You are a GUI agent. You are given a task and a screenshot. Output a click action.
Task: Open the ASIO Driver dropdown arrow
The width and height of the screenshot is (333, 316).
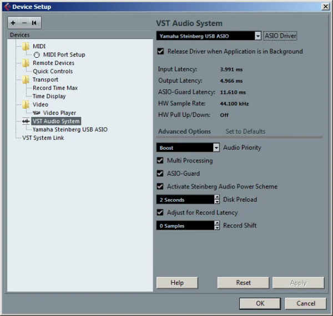point(258,36)
